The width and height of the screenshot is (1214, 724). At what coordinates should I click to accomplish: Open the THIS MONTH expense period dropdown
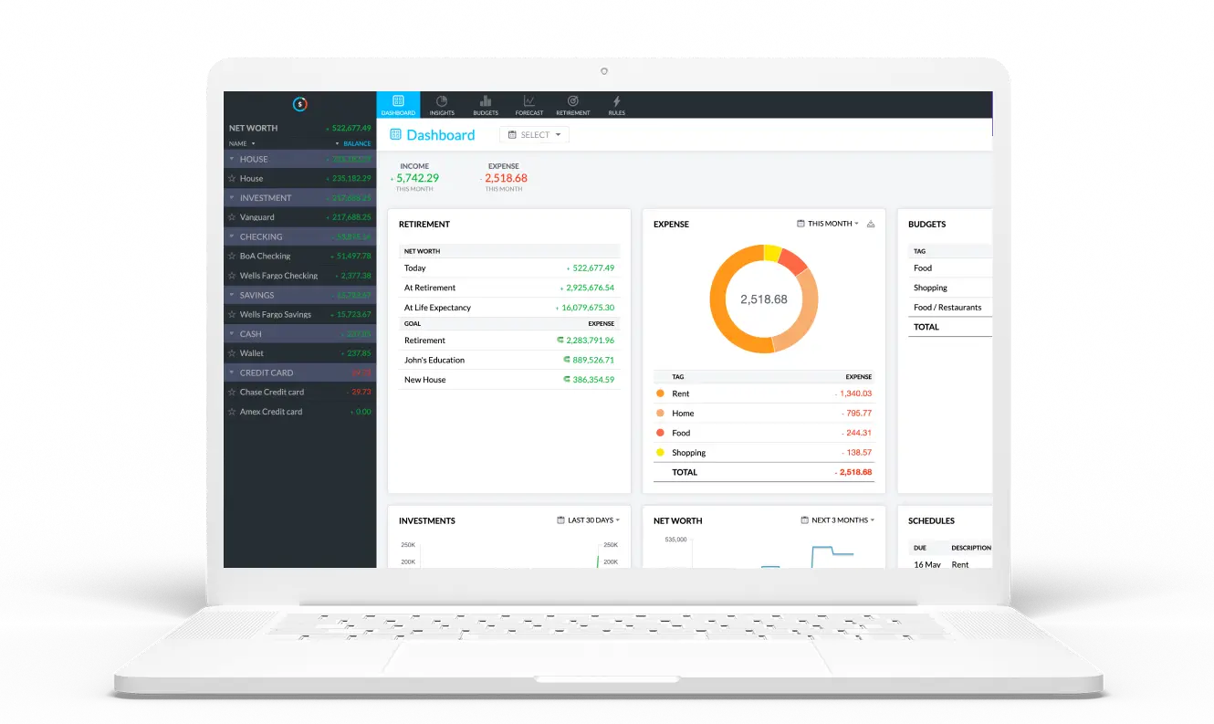point(829,224)
